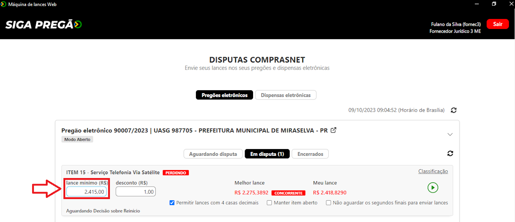Check Não aguardar os segundos finais

coord(328,203)
